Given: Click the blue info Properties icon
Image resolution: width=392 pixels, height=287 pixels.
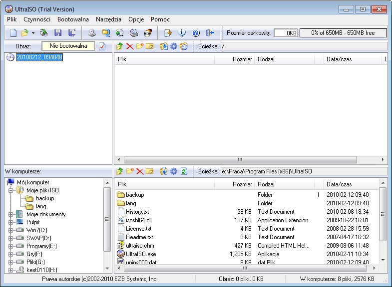Looking at the screenshot, I should coord(182,33).
